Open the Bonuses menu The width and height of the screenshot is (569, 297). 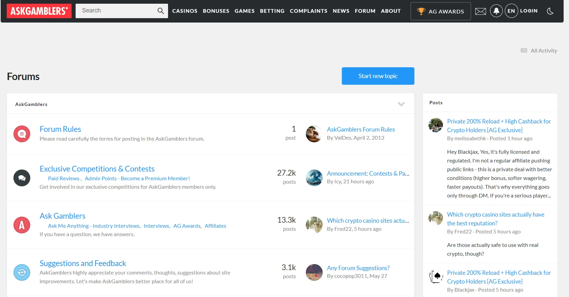coord(216,11)
